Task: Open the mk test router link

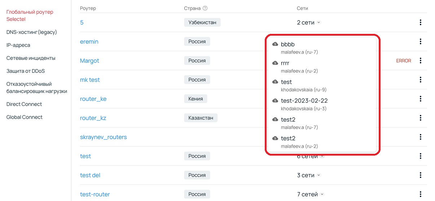Action: (x=90, y=80)
